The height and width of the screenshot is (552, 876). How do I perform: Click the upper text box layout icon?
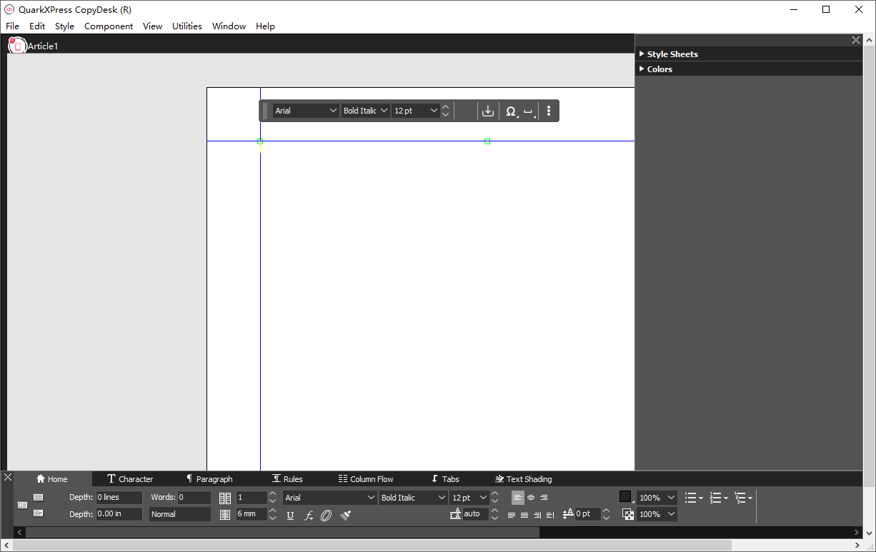[x=39, y=497]
